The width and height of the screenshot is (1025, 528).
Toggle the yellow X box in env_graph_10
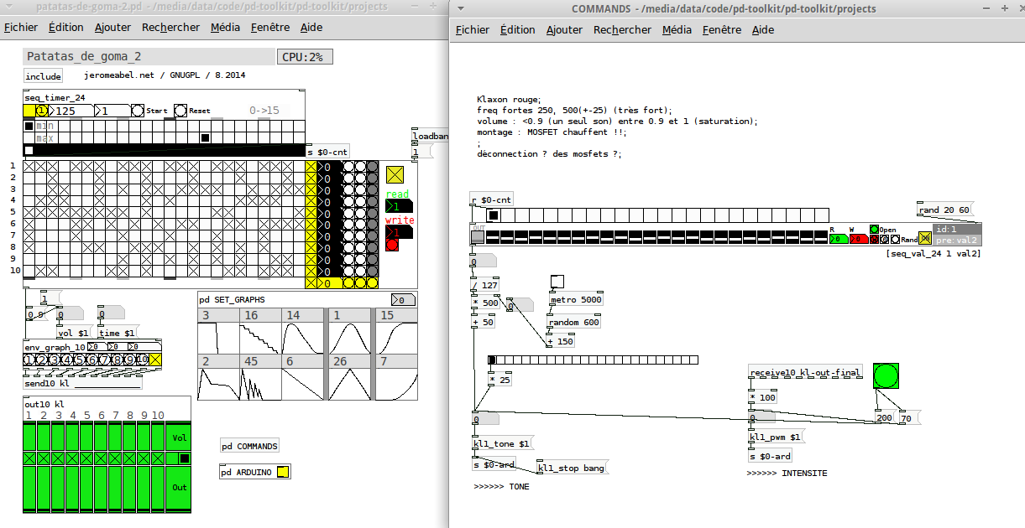[x=155, y=360]
